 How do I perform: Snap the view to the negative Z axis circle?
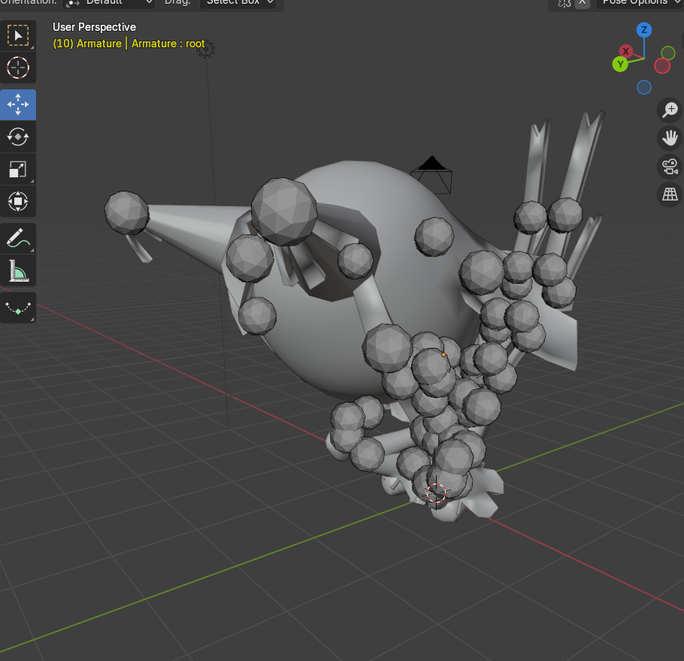click(644, 87)
